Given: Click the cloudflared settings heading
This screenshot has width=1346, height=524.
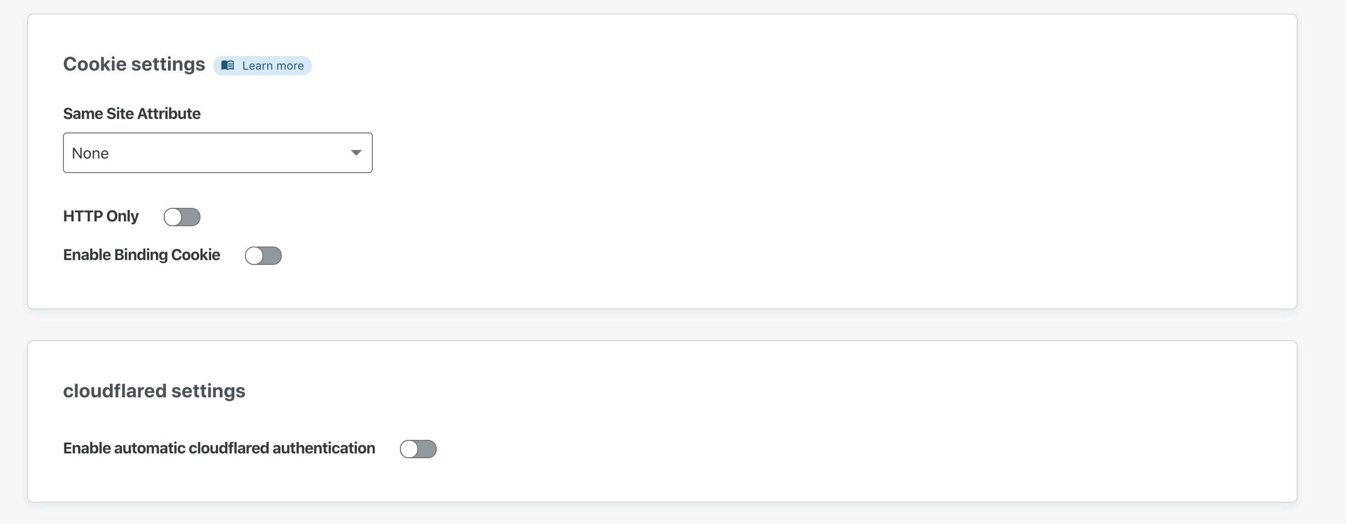Looking at the screenshot, I should coord(154,391).
